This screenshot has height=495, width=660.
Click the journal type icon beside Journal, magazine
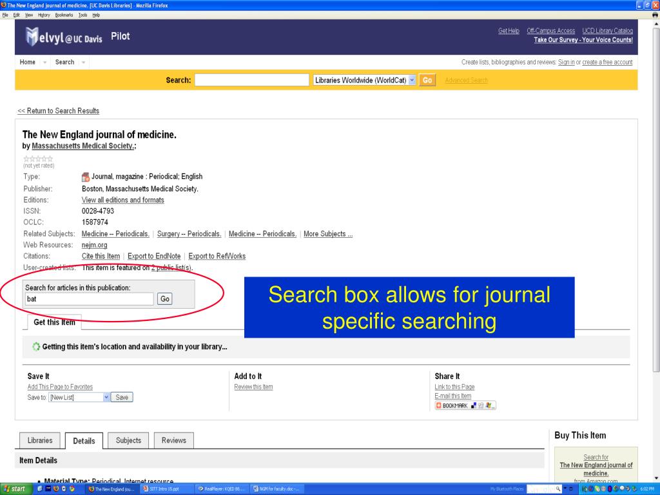click(x=86, y=177)
